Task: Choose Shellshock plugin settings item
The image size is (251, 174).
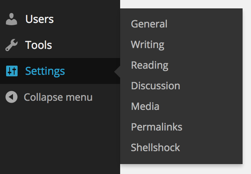Action: tap(155, 147)
